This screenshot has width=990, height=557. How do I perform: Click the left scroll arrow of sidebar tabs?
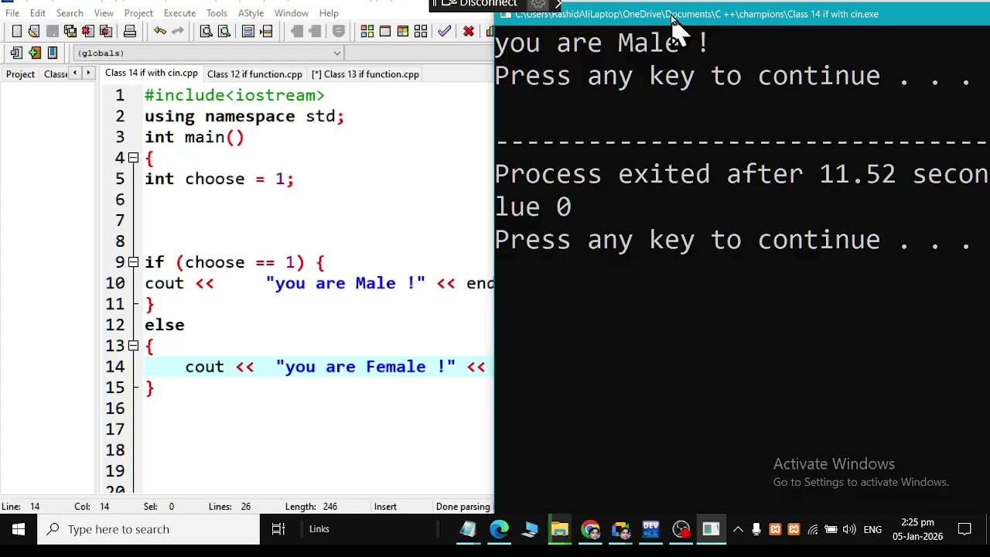75,73
